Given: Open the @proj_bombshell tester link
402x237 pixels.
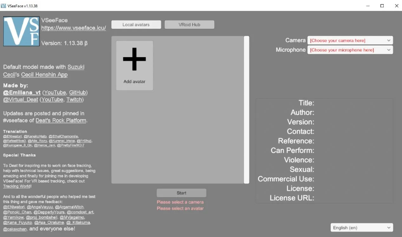Looking at the screenshot, I should 42,217.
